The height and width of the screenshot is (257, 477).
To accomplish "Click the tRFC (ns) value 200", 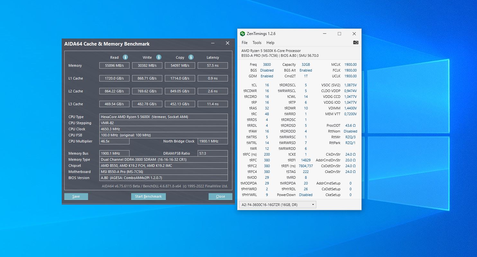I will (x=267, y=154).
